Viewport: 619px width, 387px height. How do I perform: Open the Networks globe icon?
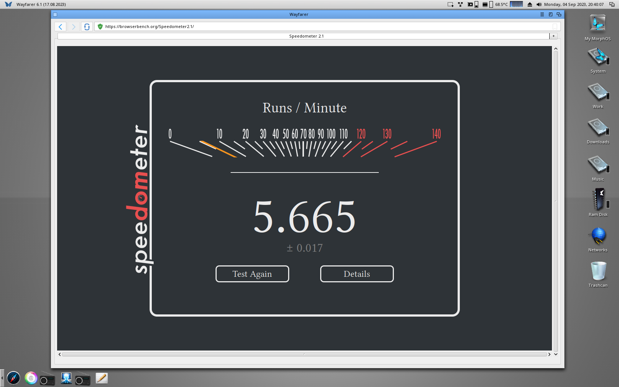tap(598, 240)
